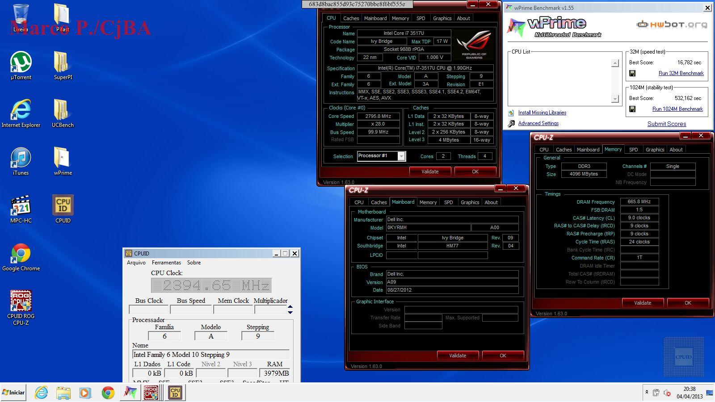Viewport: 715px width, 402px height.
Task: Click the Chrome taskbar icon
Action: (108, 393)
